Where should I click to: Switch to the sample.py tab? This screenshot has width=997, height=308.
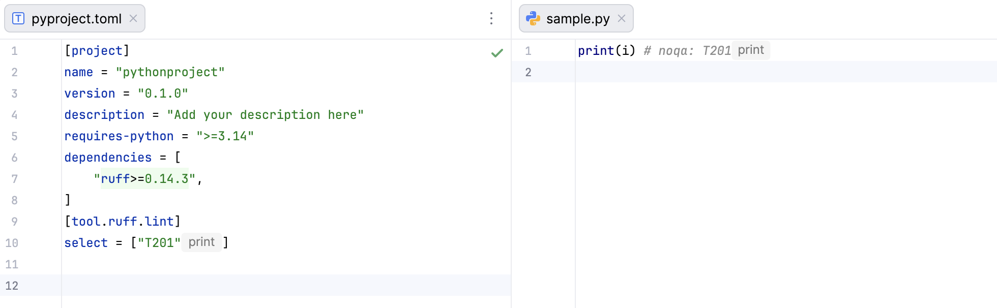click(577, 19)
